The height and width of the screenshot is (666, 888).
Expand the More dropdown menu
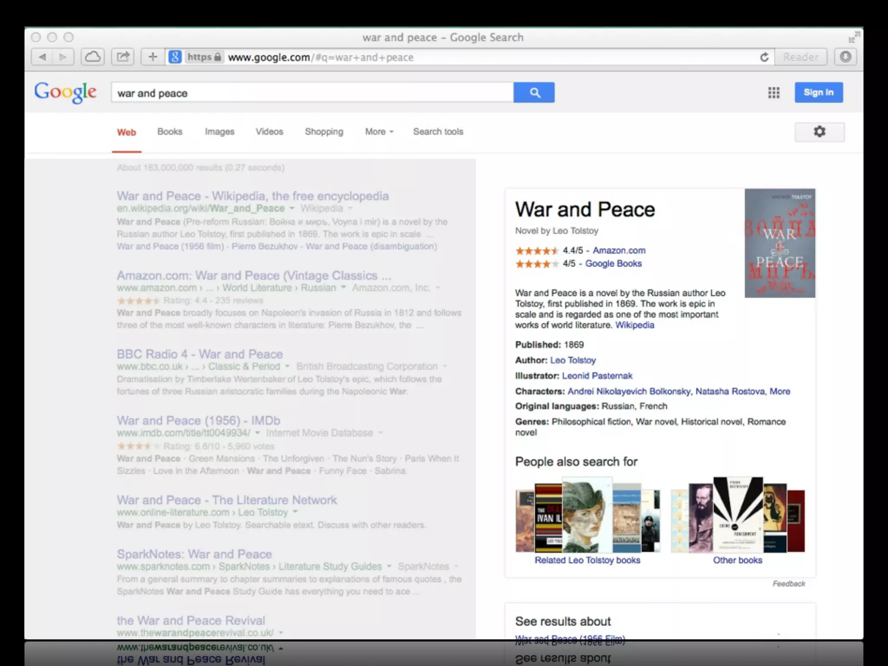[x=379, y=132]
